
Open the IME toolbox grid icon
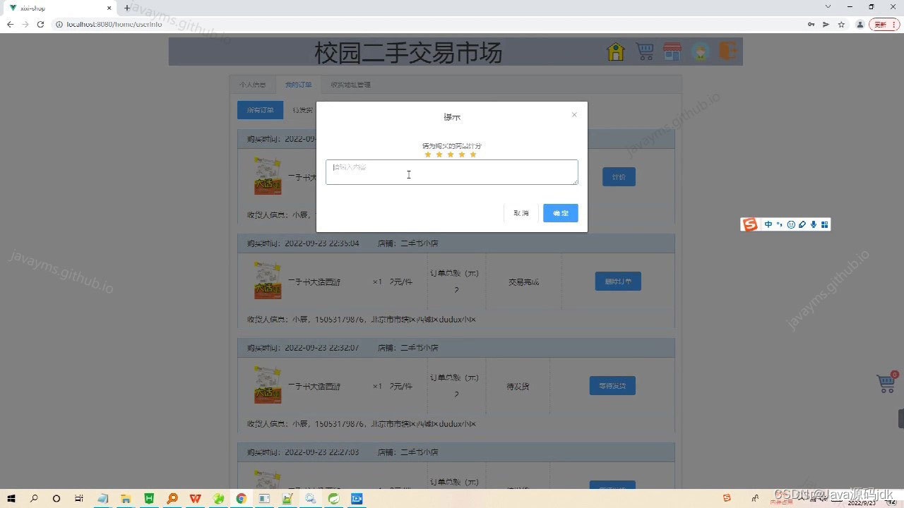pyautogui.click(x=825, y=224)
